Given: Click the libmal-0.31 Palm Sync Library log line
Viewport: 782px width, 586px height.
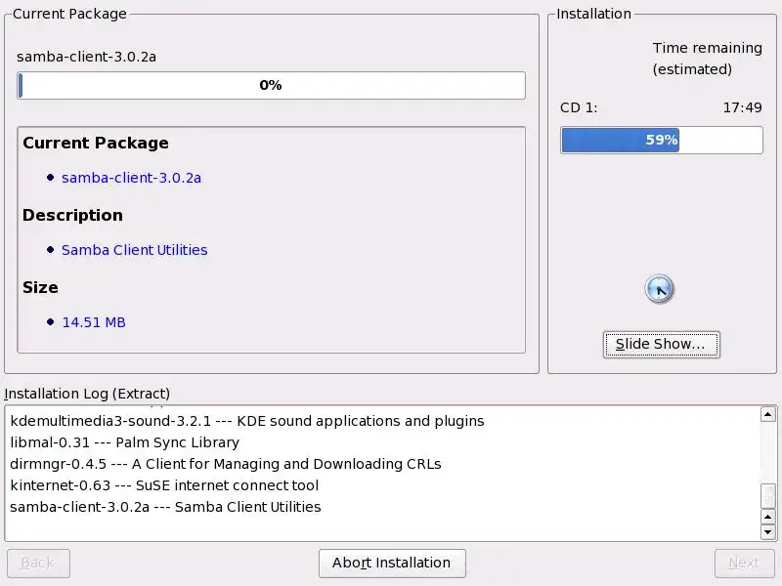Looking at the screenshot, I should click(125, 442).
